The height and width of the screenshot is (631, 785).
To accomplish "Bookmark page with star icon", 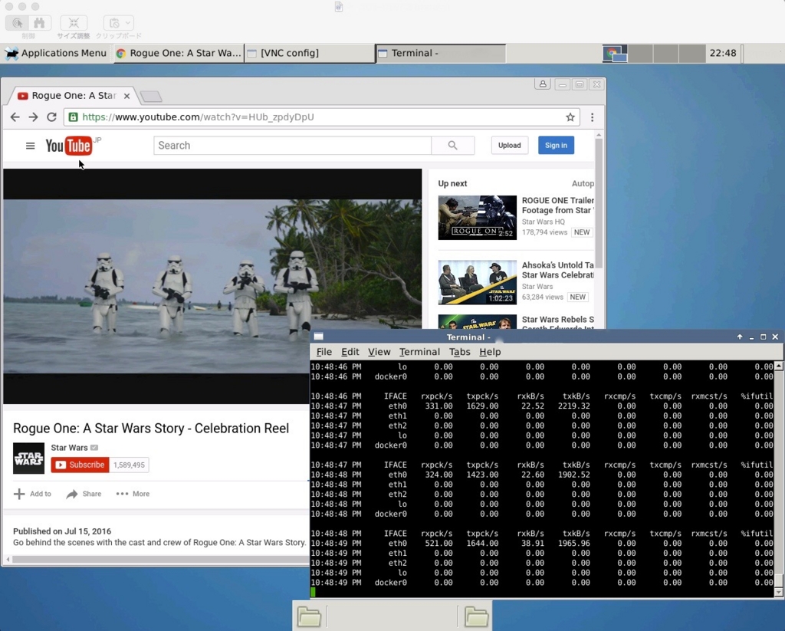I will (x=570, y=117).
